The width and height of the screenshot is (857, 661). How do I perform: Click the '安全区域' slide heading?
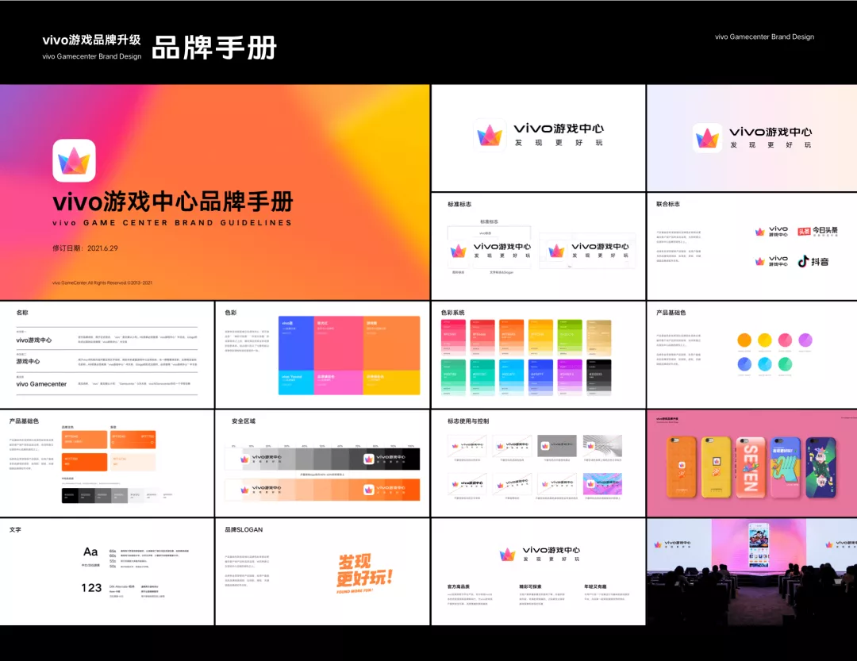pyautogui.click(x=244, y=421)
